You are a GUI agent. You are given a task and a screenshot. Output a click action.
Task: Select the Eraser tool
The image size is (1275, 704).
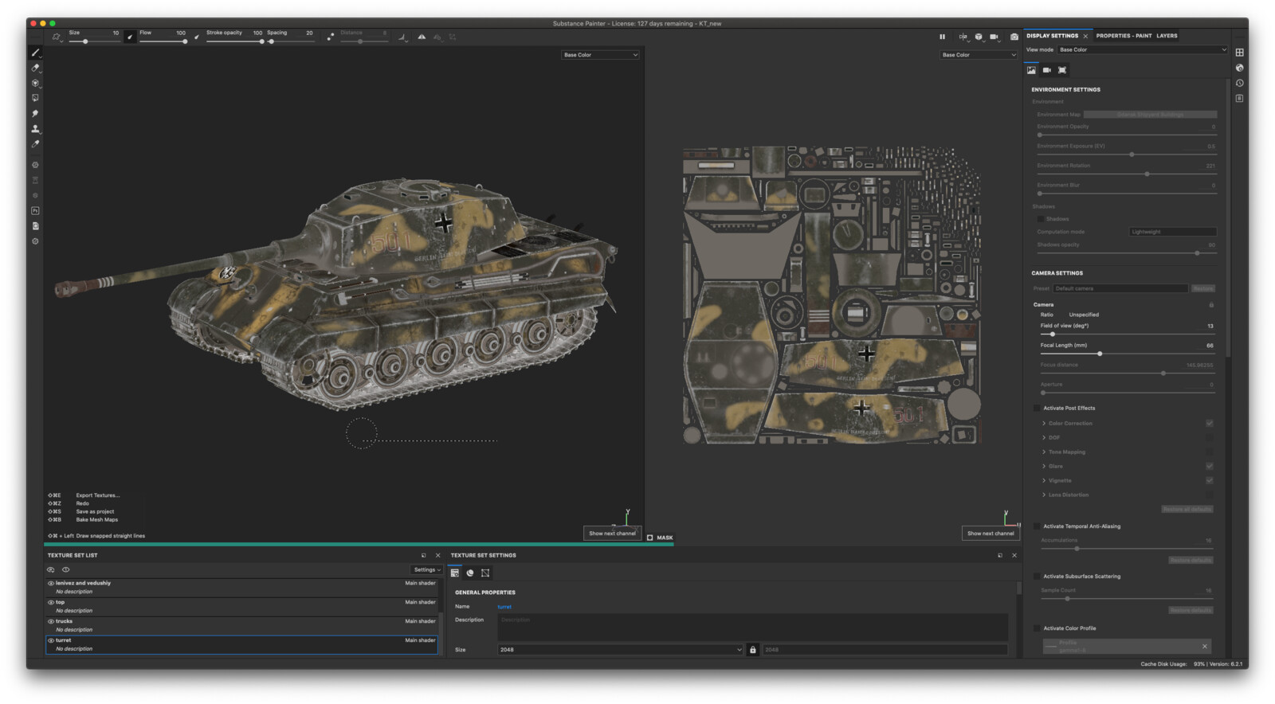[x=35, y=68]
